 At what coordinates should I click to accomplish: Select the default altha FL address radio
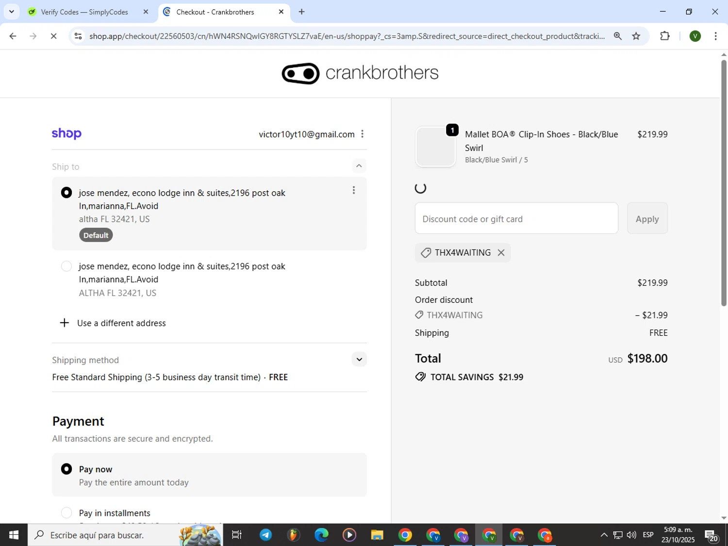click(x=66, y=193)
